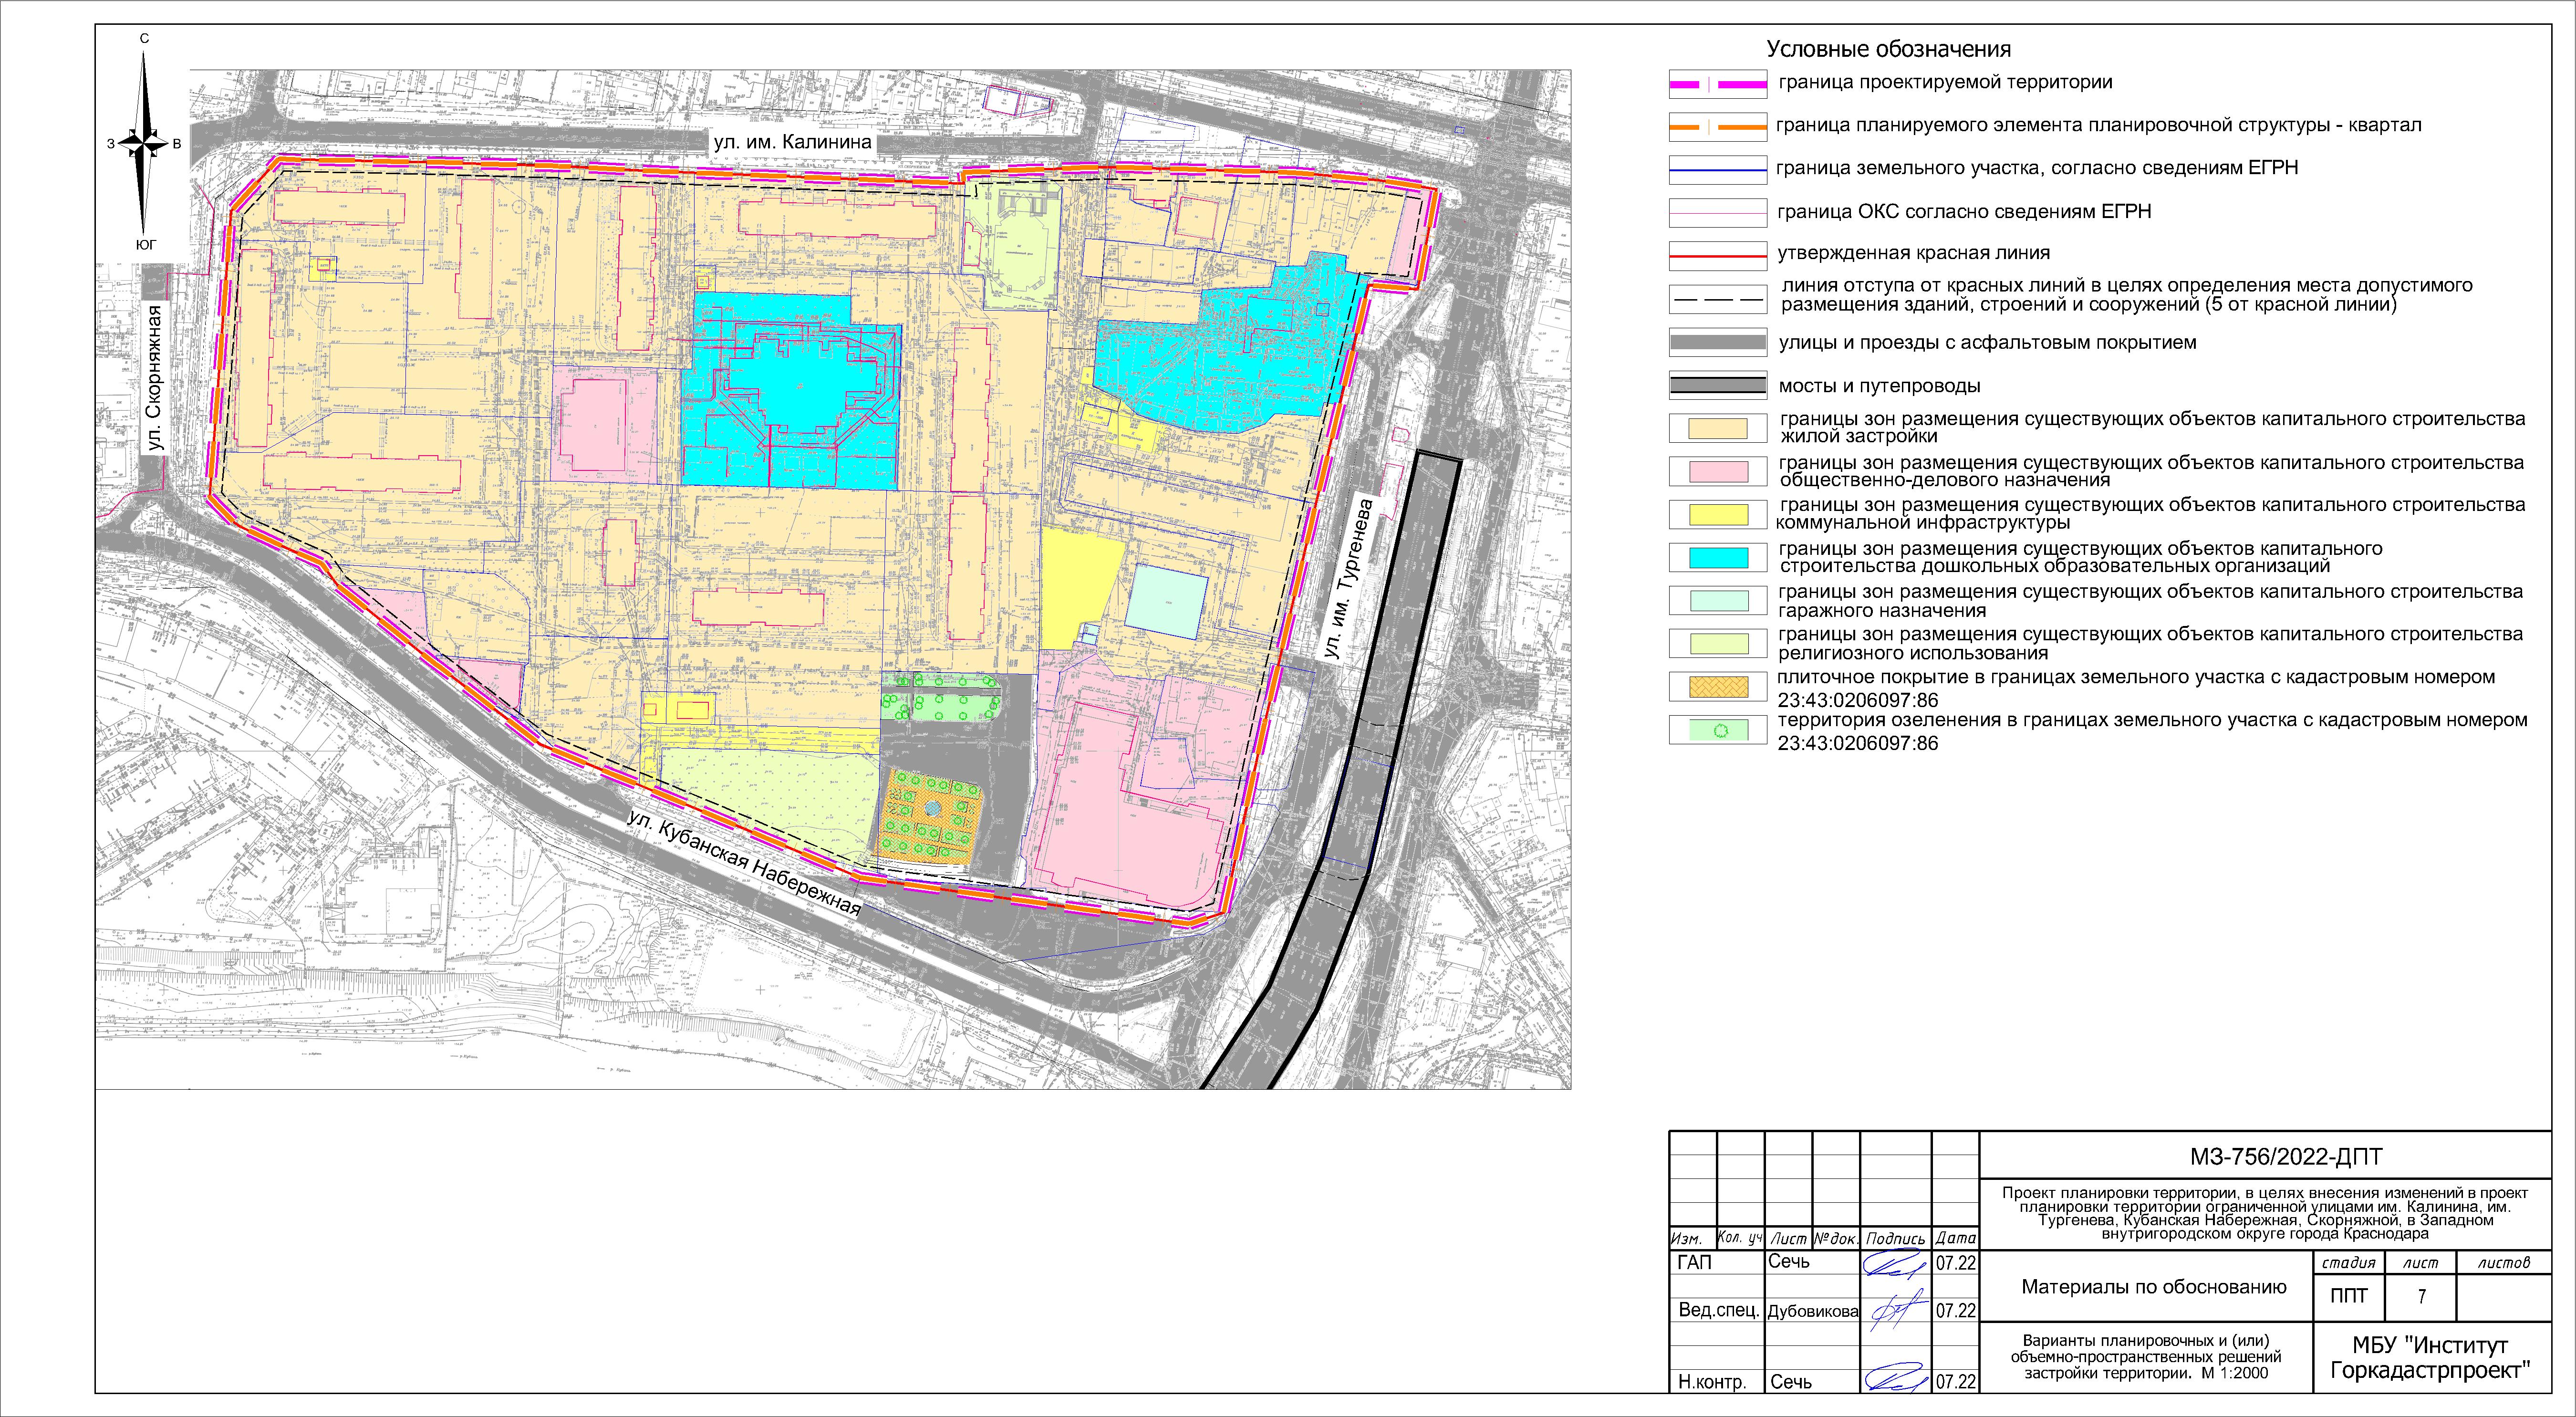The height and width of the screenshot is (1417, 2576).
Task: Click the 'ул. Кубанская Набережная' street label
Action: click(744, 863)
